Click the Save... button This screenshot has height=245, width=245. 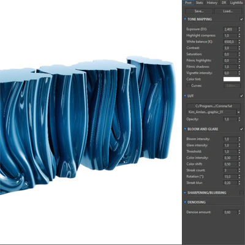(199, 11)
